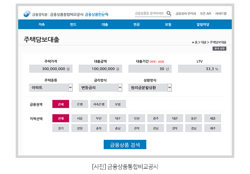Open the 알림마당 menu
Screen dimensions: 250x174
203,25
